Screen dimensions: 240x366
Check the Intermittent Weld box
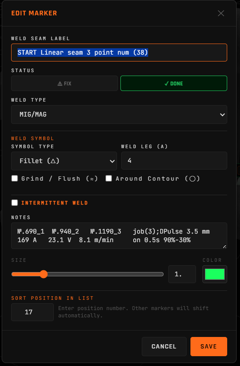coord(15,202)
